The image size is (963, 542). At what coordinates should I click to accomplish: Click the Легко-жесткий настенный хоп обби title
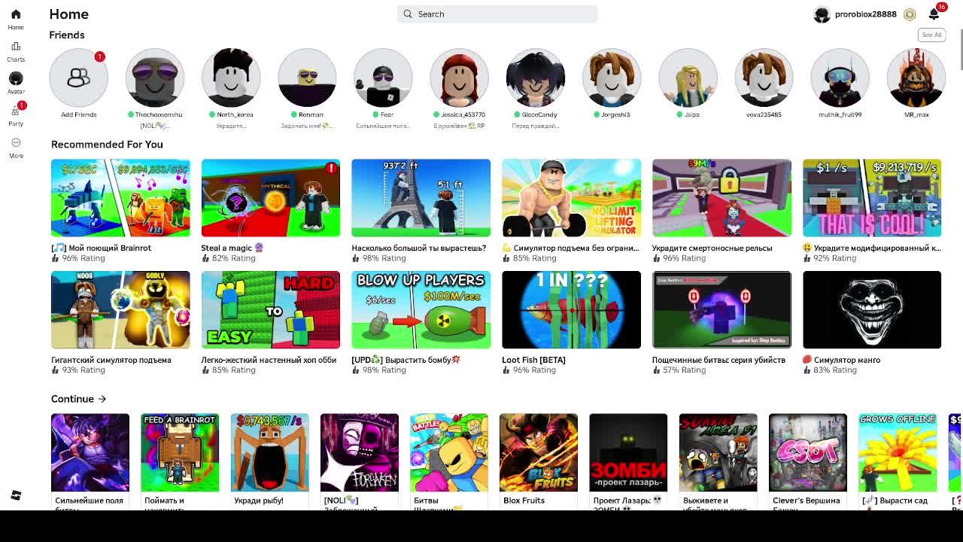[269, 360]
